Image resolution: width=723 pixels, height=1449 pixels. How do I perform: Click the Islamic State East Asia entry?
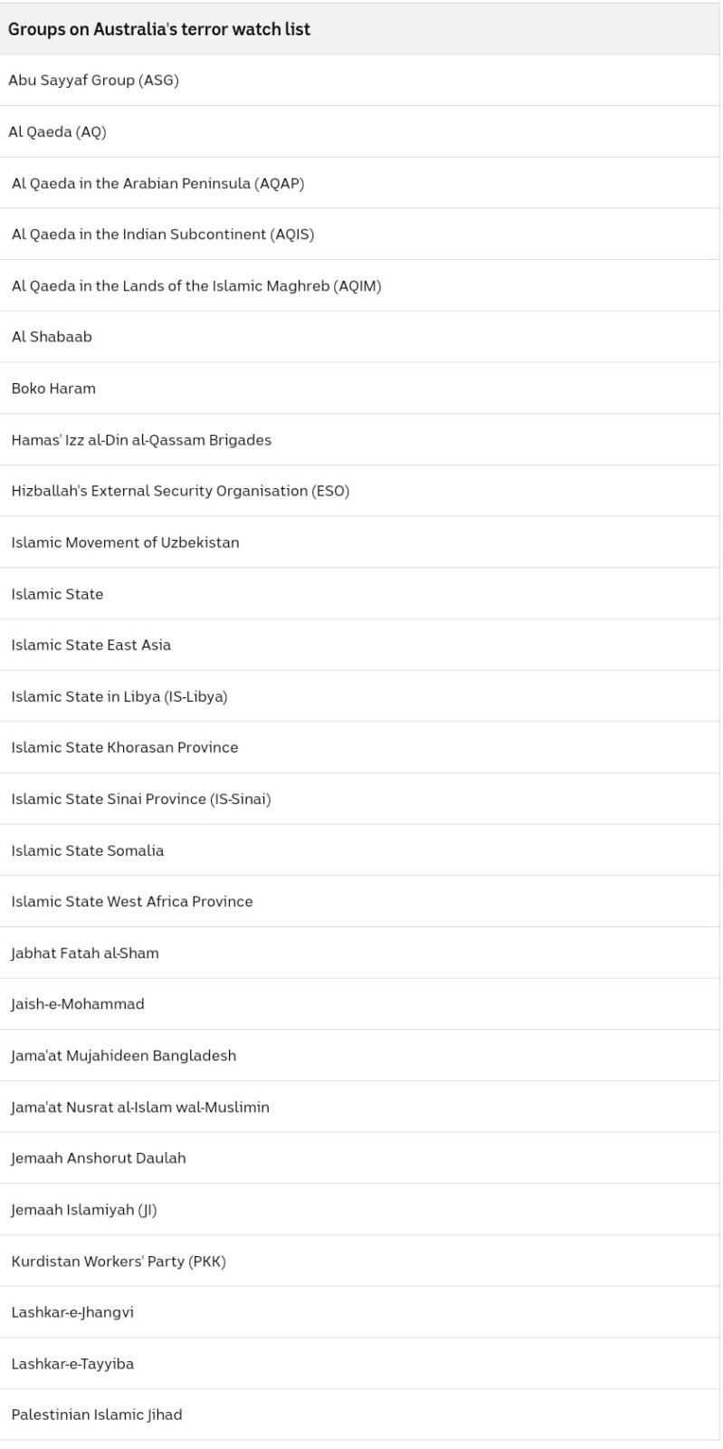point(361,645)
